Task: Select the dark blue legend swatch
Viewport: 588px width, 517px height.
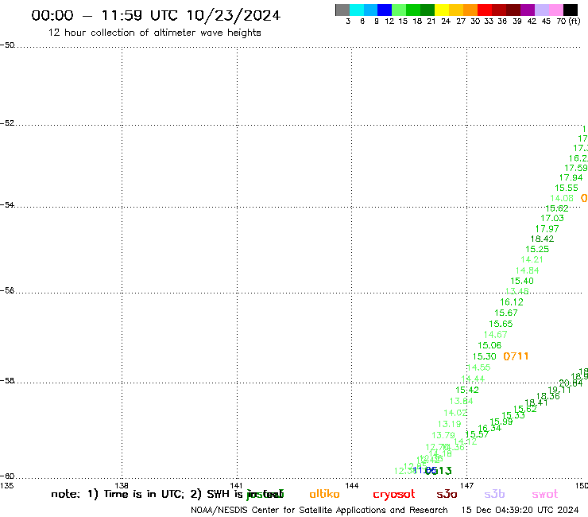Action: (385, 10)
